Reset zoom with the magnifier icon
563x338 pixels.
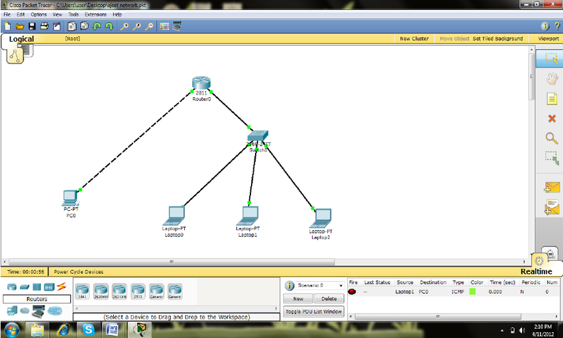136,26
